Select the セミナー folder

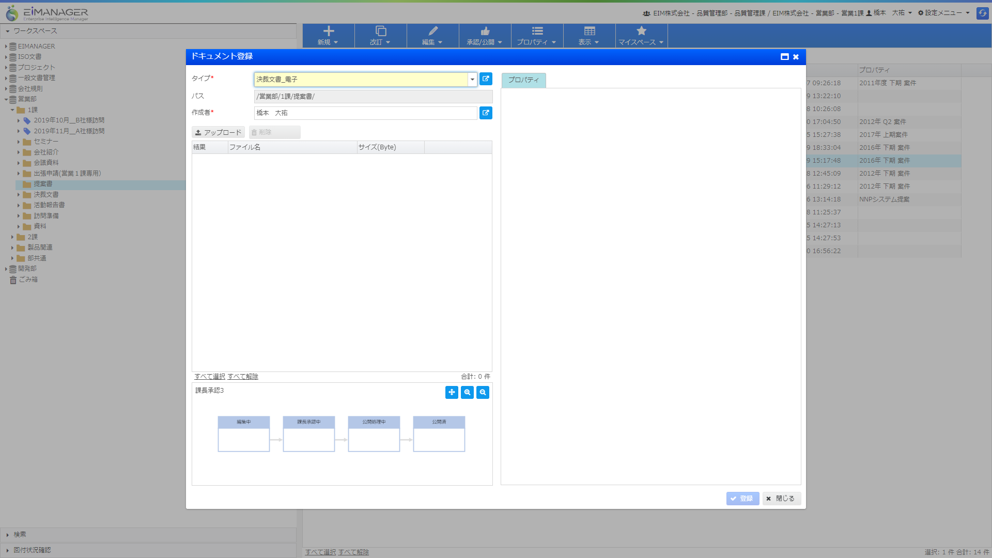pos(46,142)
